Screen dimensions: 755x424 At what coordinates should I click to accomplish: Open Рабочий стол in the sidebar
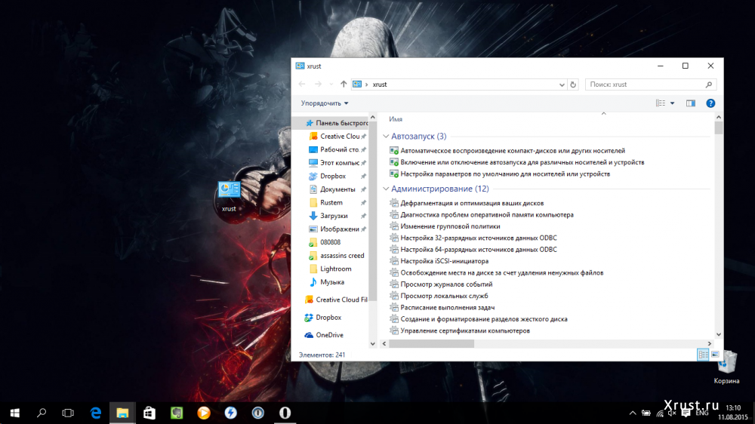click(336, 149)
